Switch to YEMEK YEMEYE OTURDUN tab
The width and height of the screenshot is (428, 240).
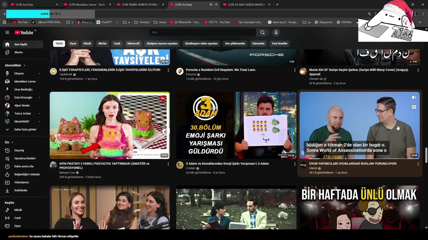click(140, 5)
